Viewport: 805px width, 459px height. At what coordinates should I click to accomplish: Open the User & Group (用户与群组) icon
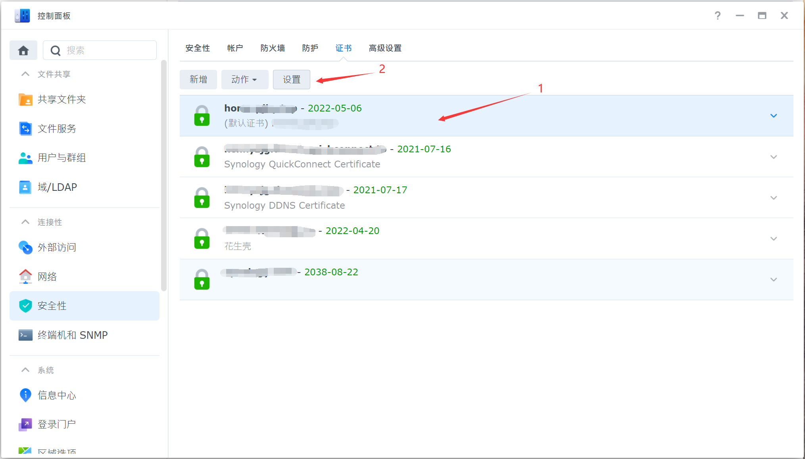26,158
